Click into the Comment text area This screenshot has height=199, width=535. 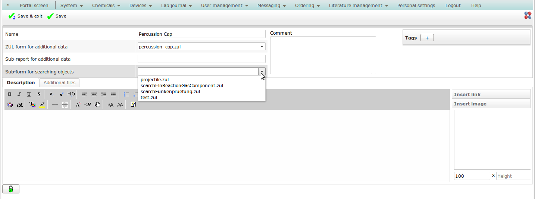tap(323, 55)
